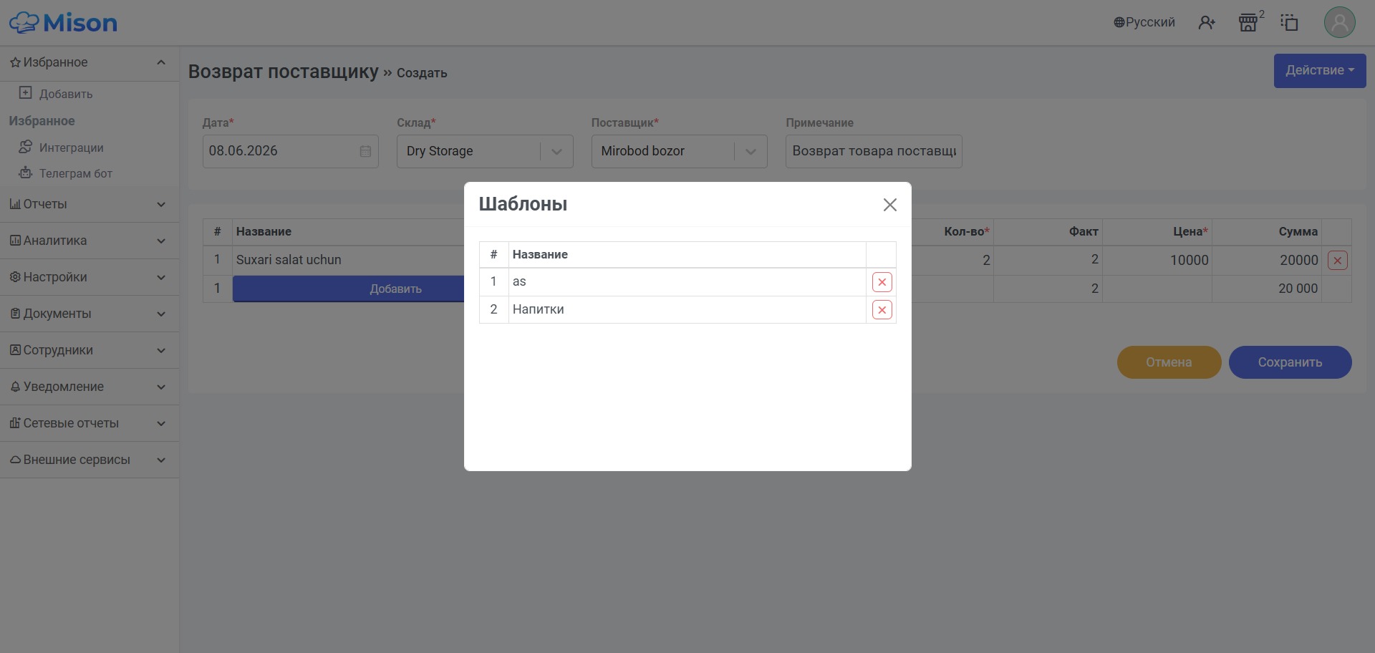This screenshot has height=653, width=1375.
Task: Expand the Настройки sidebar menu
Action: coord(89,278)
